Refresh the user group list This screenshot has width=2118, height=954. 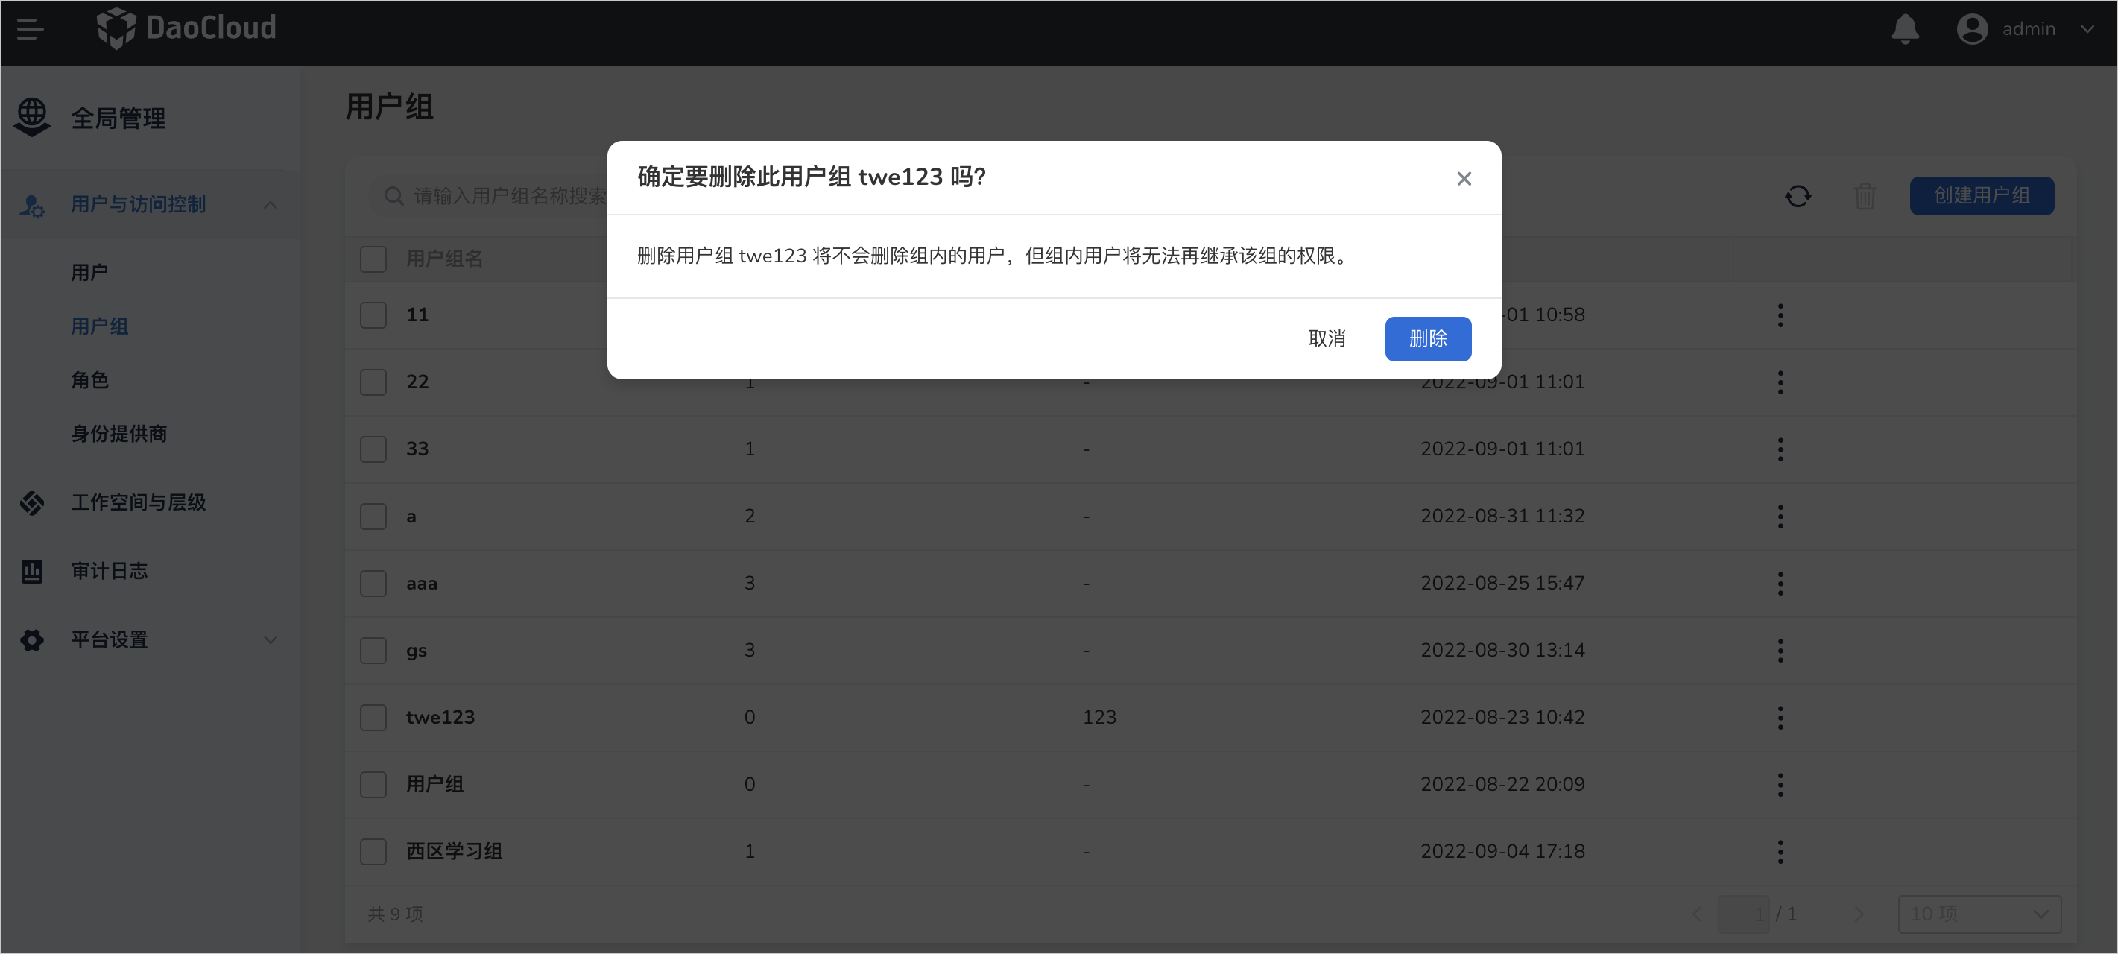pos(1798,196)
